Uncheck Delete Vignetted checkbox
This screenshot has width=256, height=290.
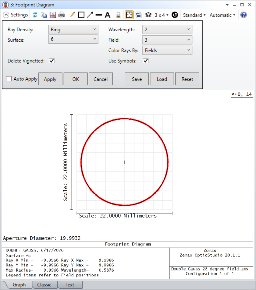(52, 60)
